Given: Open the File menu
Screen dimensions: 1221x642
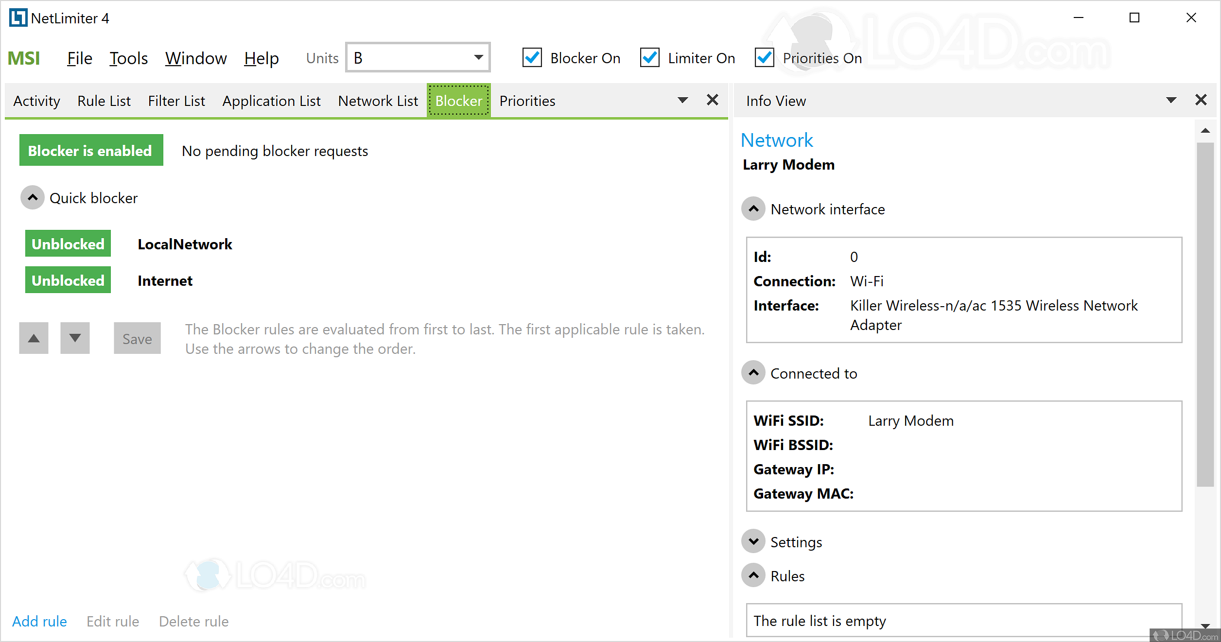Looking at the screenshot, I should (x=80, y=58).
